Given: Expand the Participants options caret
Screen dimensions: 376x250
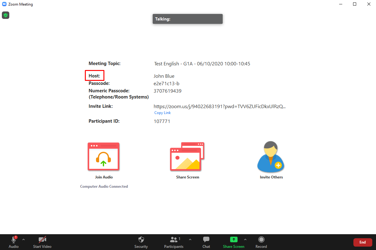Looking at the screenshot, I should tap(190, 239).
